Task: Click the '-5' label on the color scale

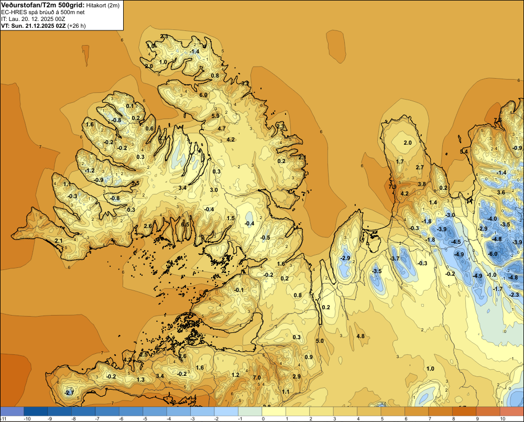Action: pos(145,419)
